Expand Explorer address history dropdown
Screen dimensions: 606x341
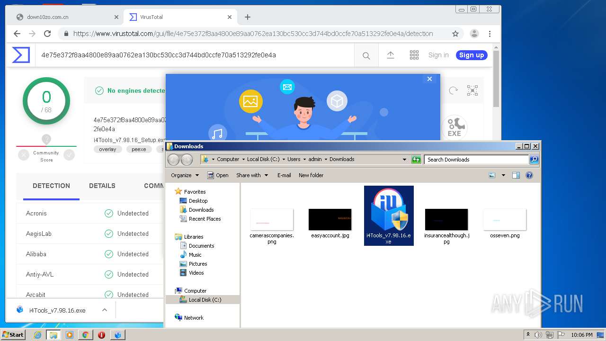pos(404,160)
